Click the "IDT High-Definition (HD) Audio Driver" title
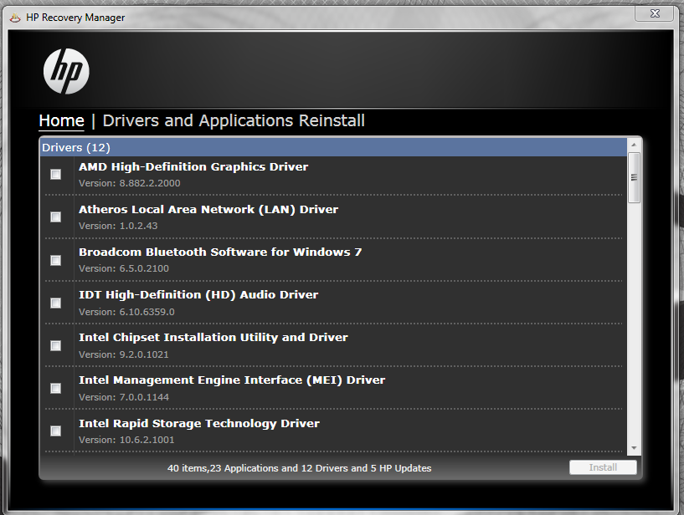 click(x=198, y=295)
